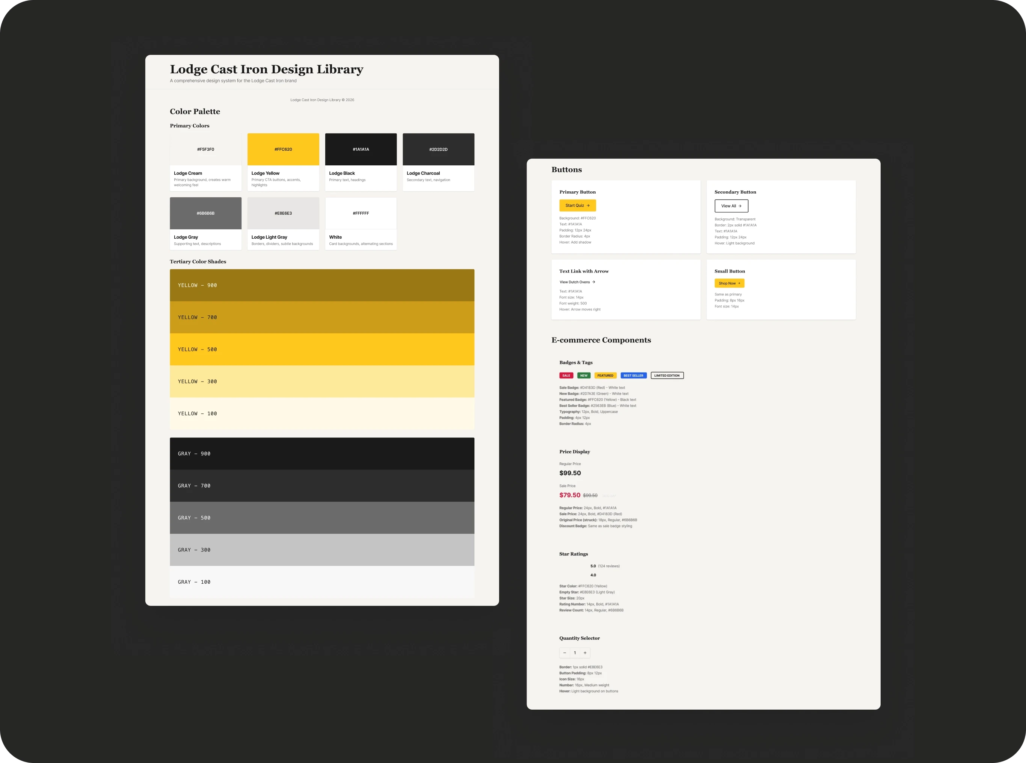Click the Lodge Charcoal #2D2D2D swatch

tap(438, 150)
